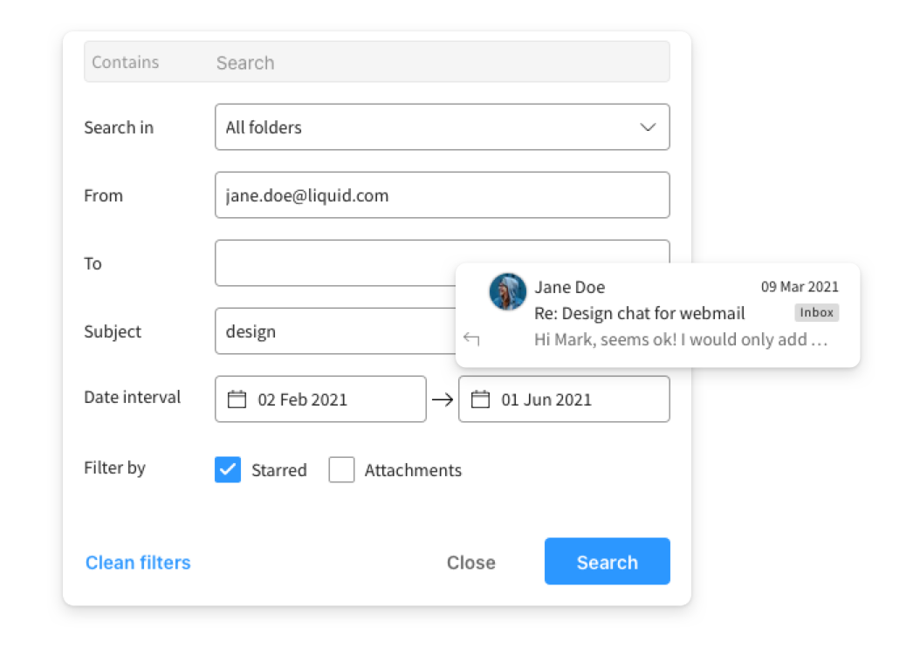Click the start date calendar icon
Image resolution: width=913 pixels, height=648 pixels.
(237, 399)
